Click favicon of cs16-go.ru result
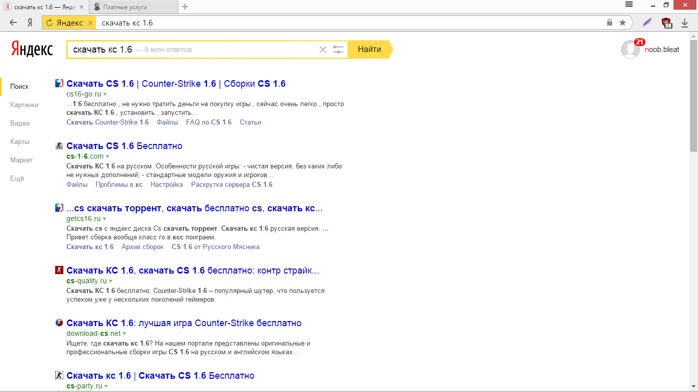This screenshot has height=392, width=698. point(59,83)
